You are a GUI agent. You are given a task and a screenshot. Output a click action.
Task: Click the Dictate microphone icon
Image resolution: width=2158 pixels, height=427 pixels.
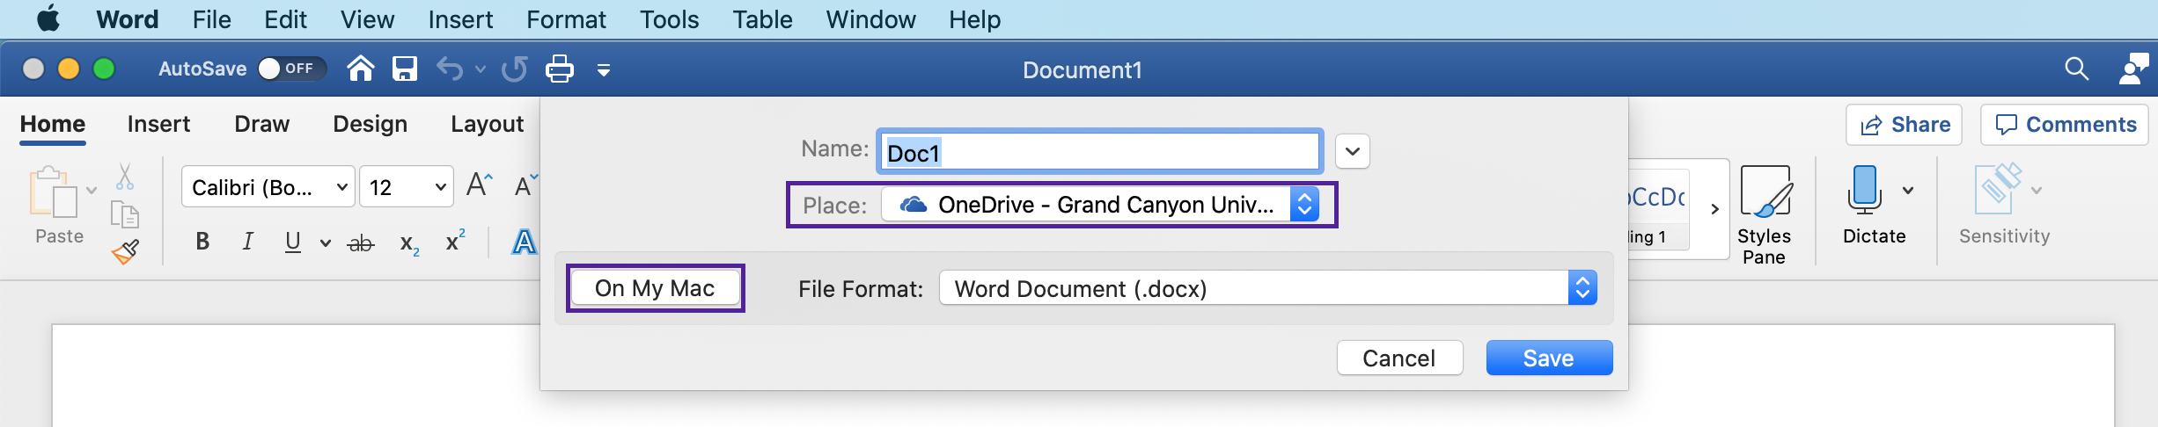click(x=1865, y=190)
